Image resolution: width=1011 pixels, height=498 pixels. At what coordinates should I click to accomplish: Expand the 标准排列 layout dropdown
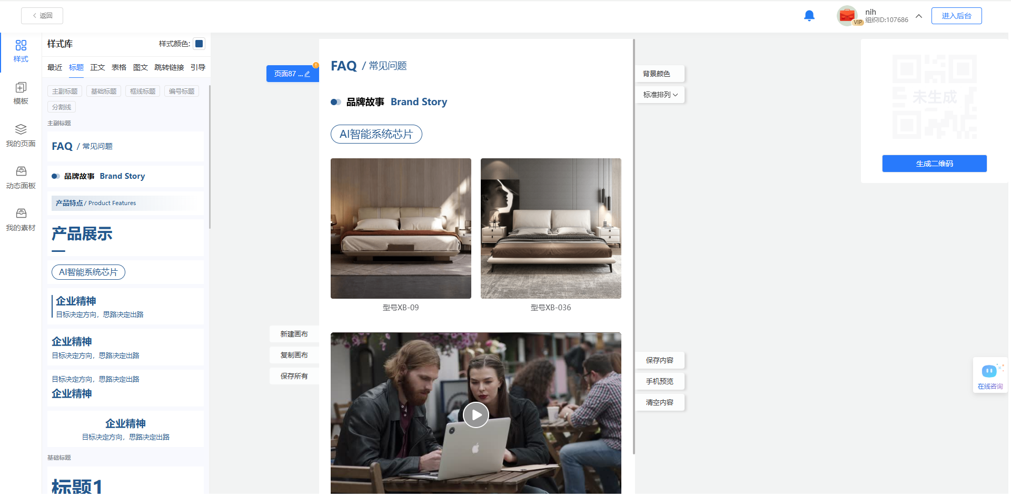[x=660, y=95]
